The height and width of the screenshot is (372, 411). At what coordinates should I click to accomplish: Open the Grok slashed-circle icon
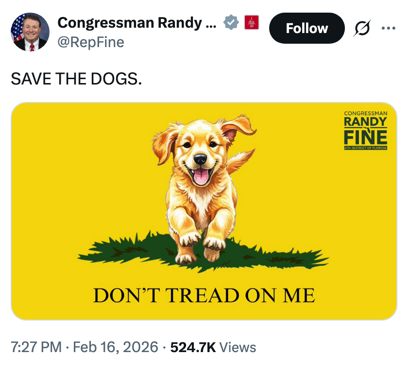click(361, 29)
